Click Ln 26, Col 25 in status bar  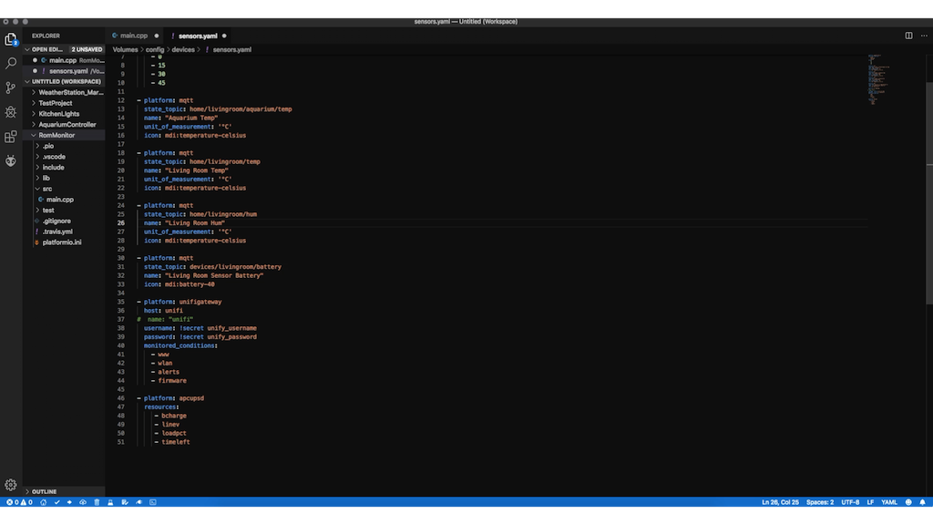click(780, 502)
